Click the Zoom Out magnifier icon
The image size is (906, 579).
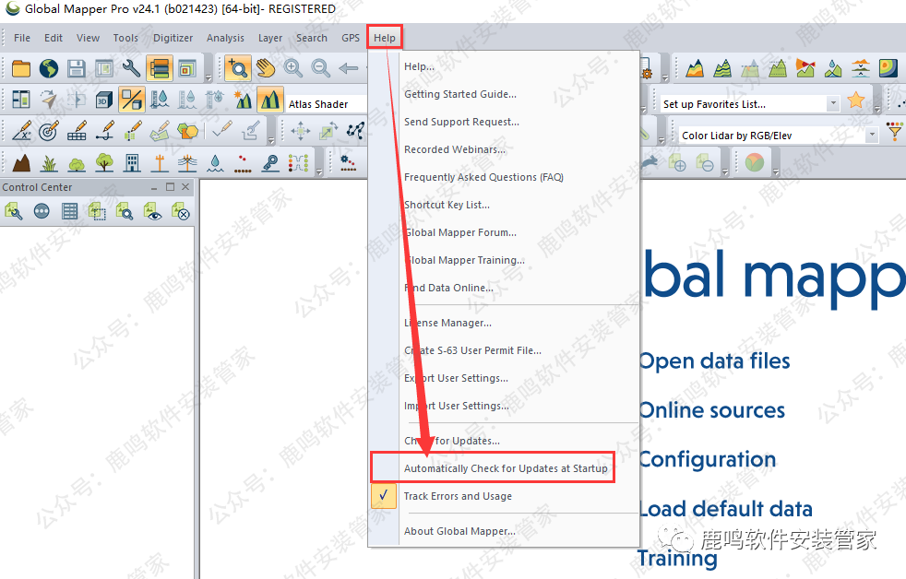(321, 68)
